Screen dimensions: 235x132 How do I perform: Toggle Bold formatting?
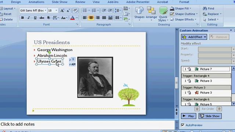coord(22,18)
